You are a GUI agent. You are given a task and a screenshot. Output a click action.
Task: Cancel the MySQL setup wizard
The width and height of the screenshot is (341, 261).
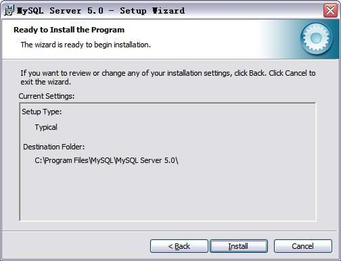[303, 246]
